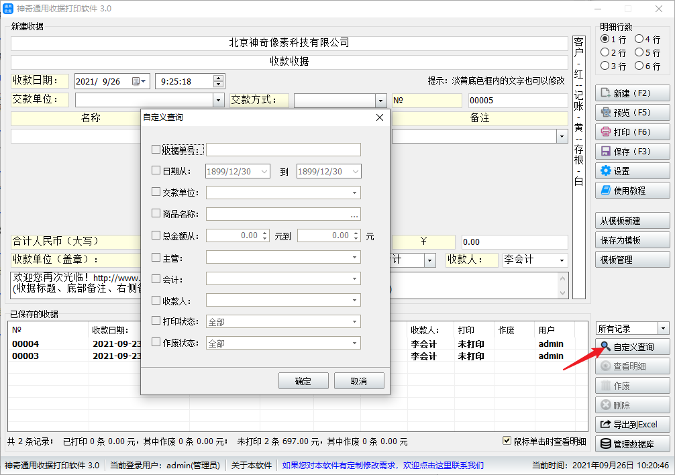The height and width of the screenshot is (475, 675).
Task: Expand the 打印状态 dropdown
Action: point(354,322)
